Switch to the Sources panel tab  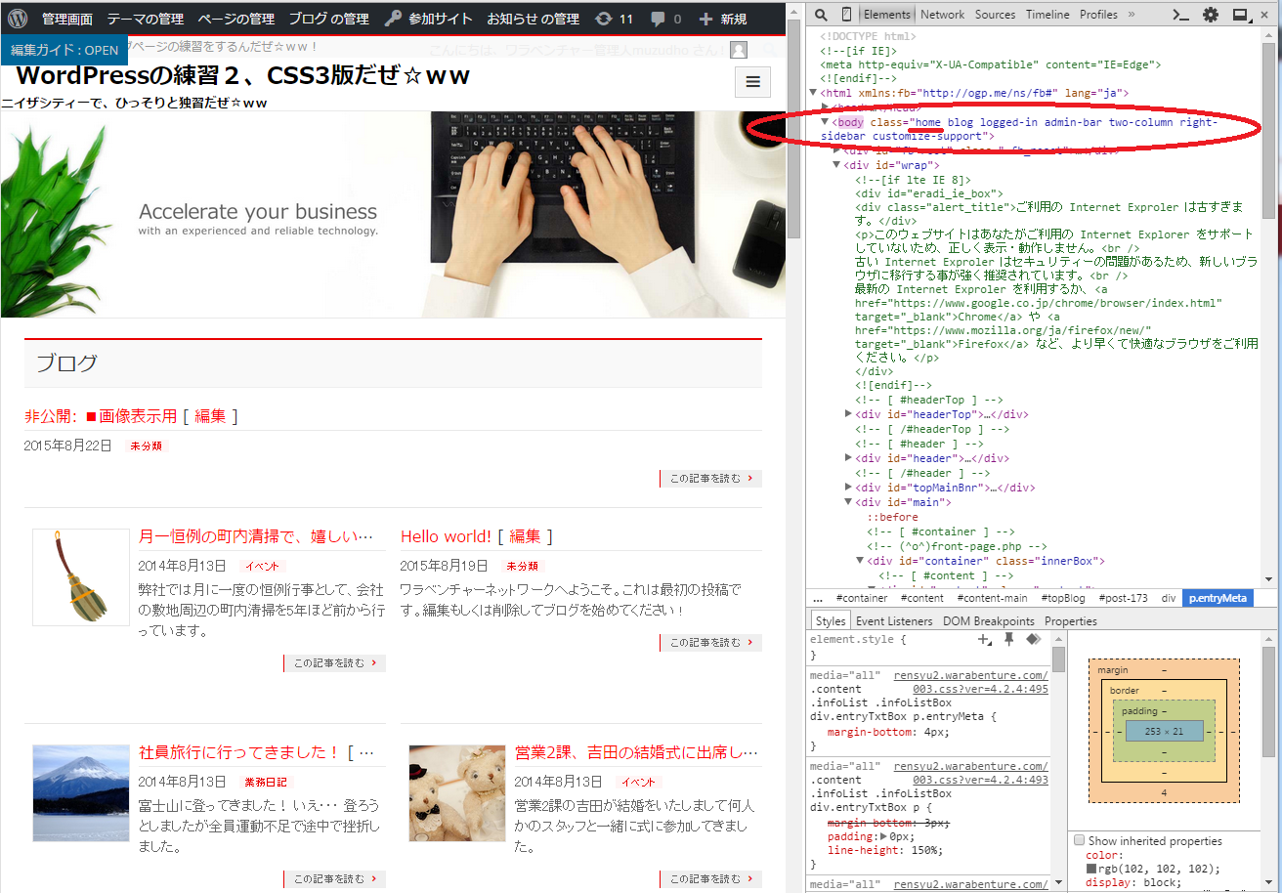995,15
